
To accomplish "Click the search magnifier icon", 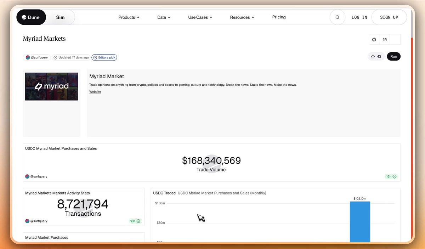I will (338, 17).
